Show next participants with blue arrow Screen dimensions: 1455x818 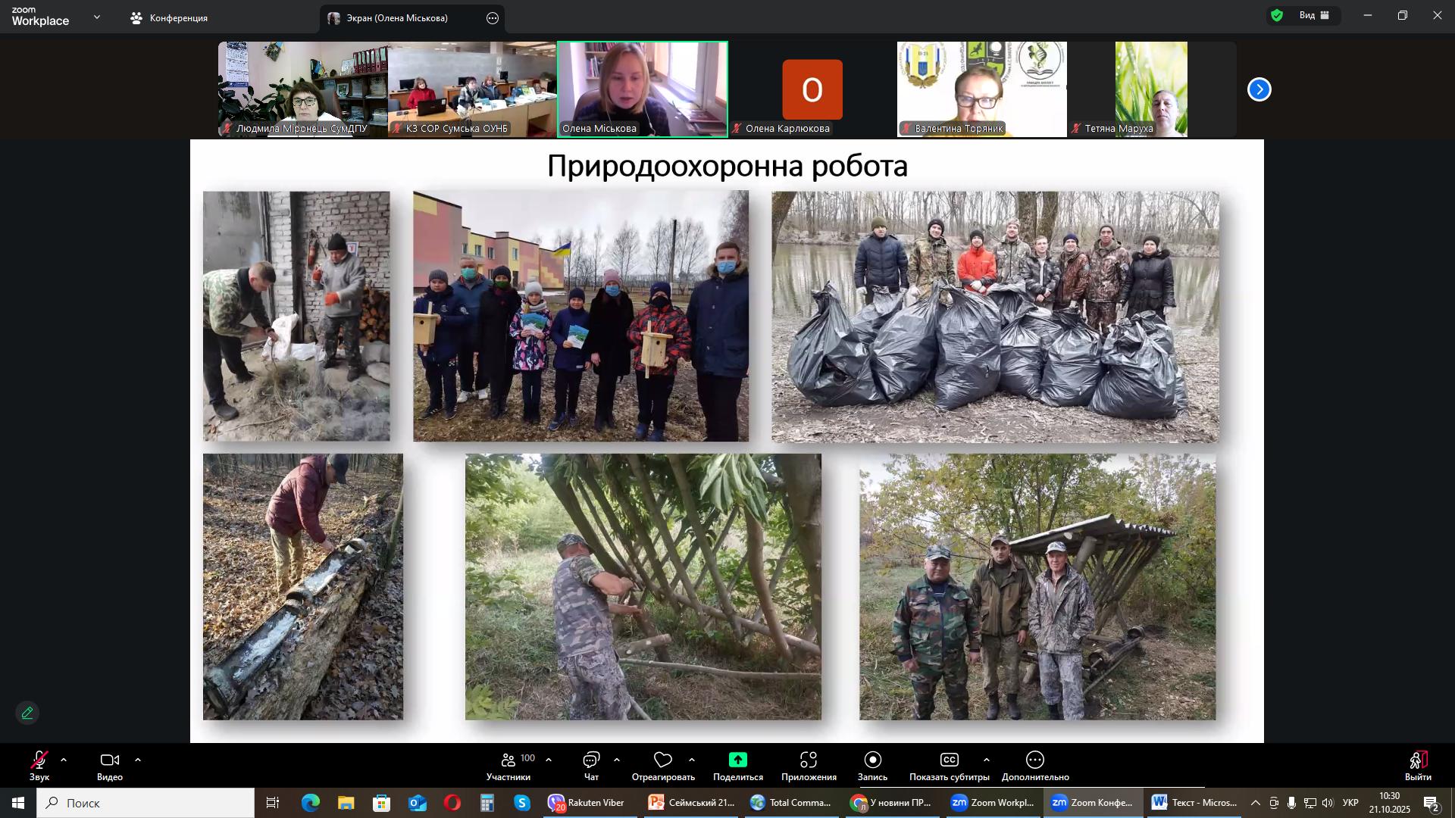click(1259, 90)
